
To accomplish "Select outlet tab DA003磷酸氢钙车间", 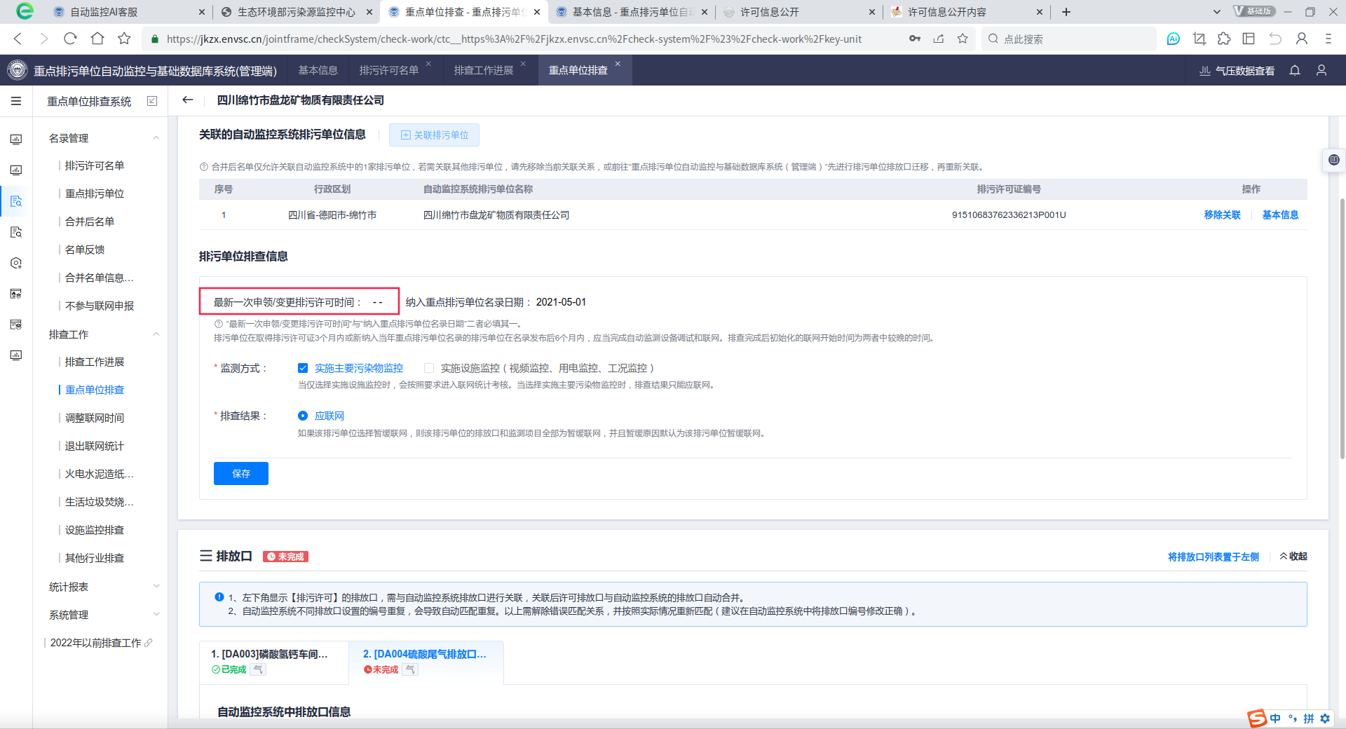I will point(274,661).
